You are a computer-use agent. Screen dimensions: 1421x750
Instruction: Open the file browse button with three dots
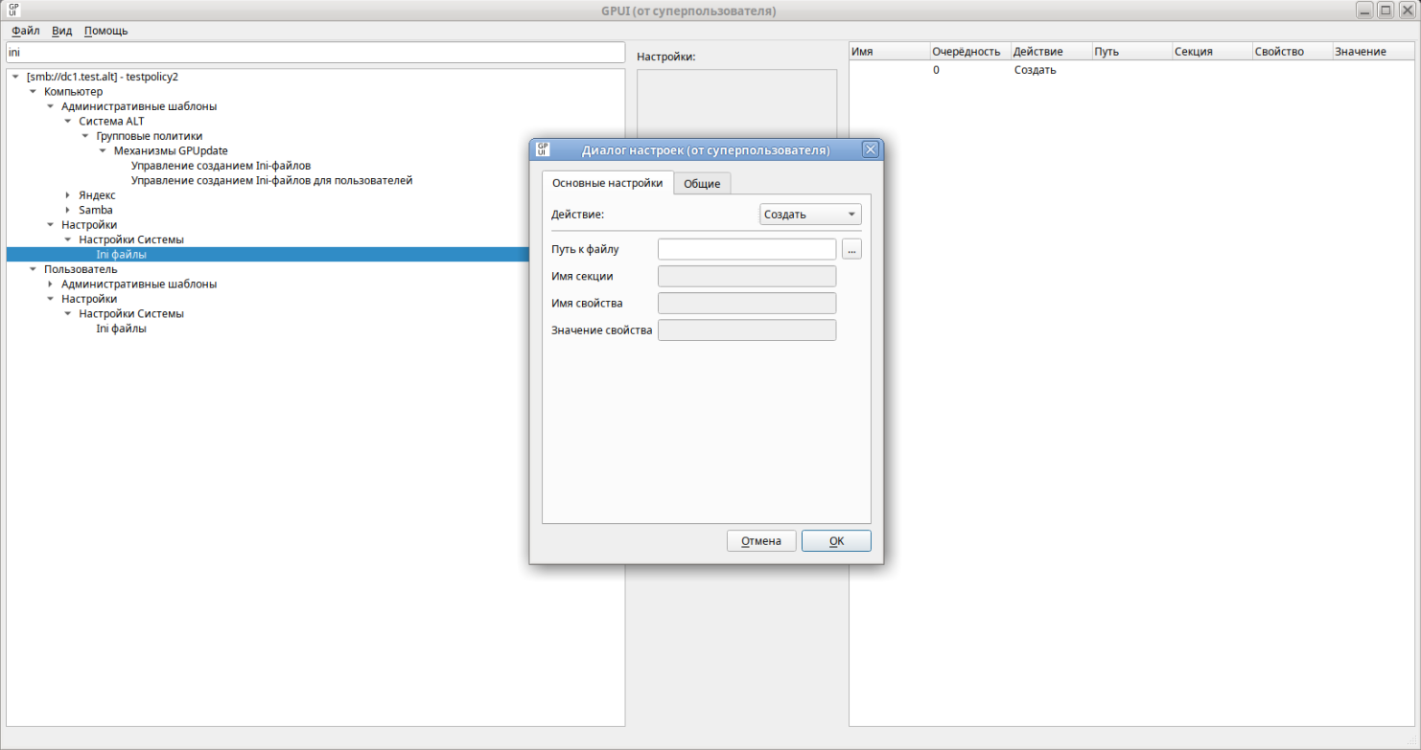[851, 249]
